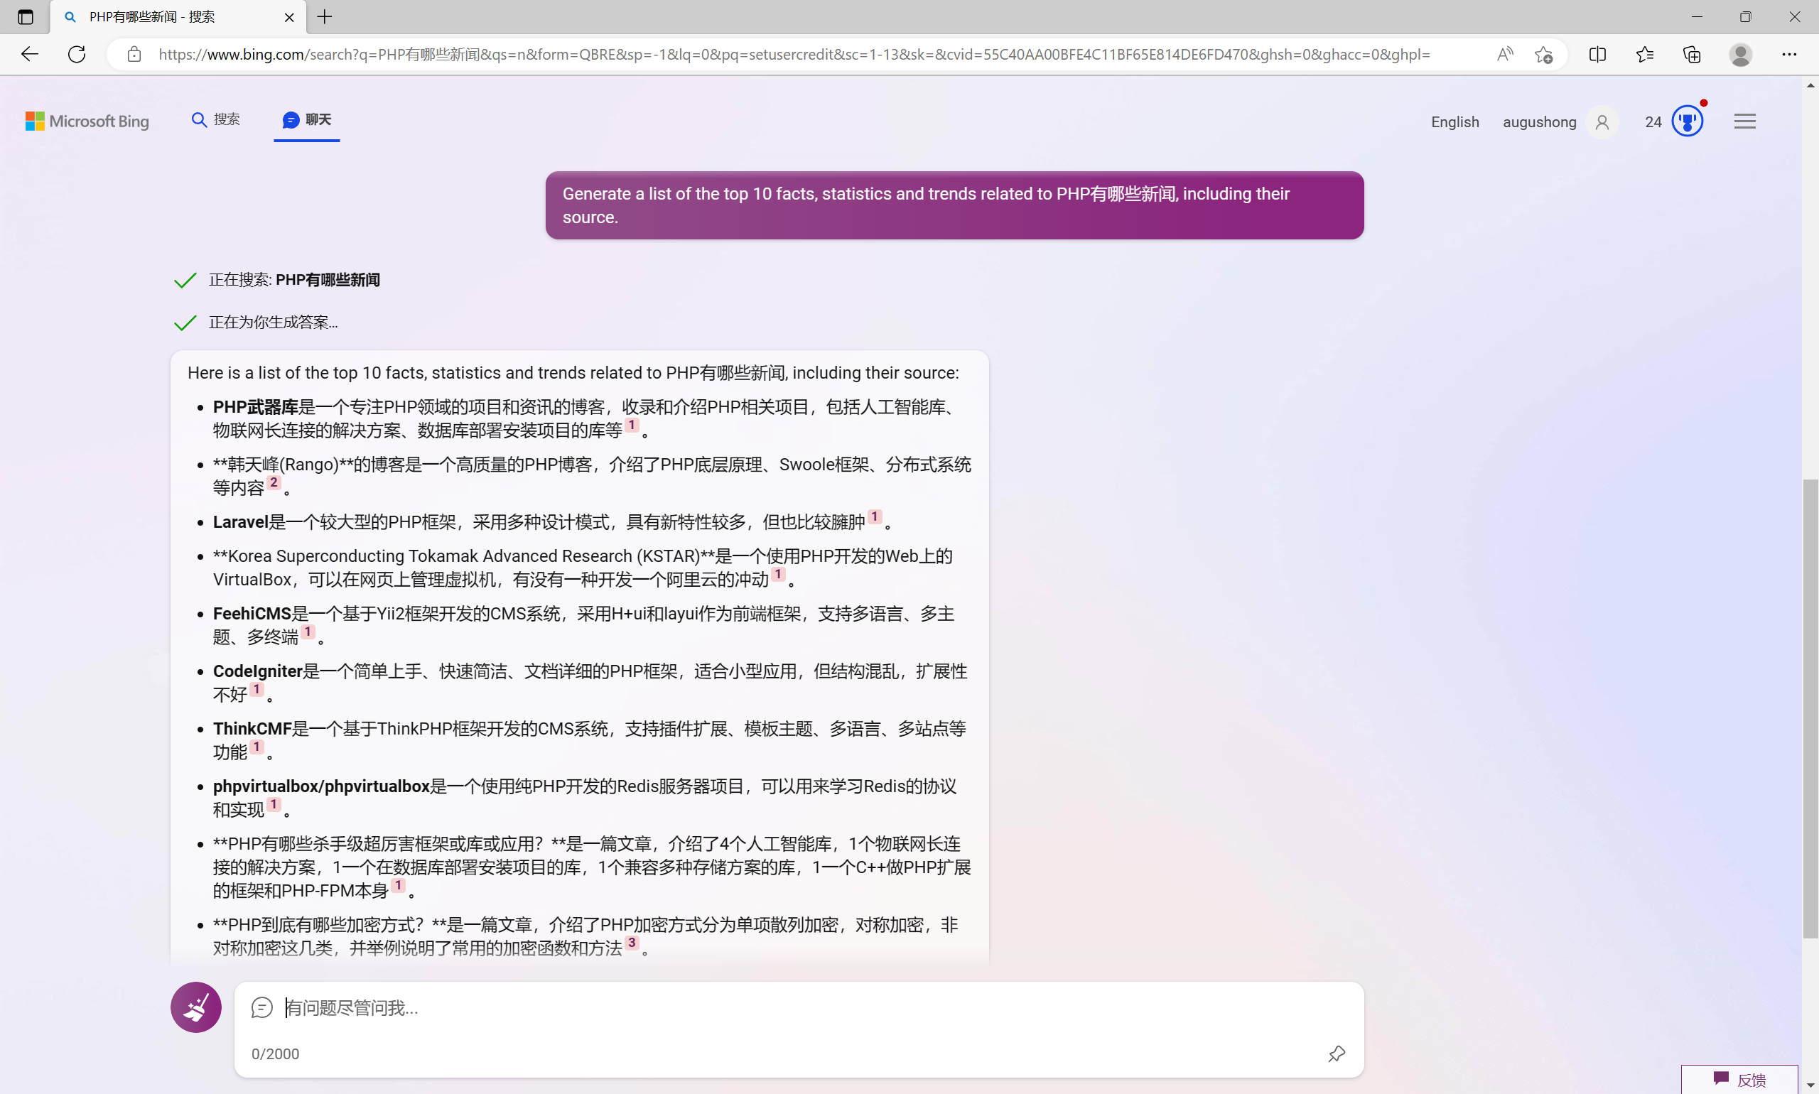Click the bold FeehiCMS text

pos(252,613)
